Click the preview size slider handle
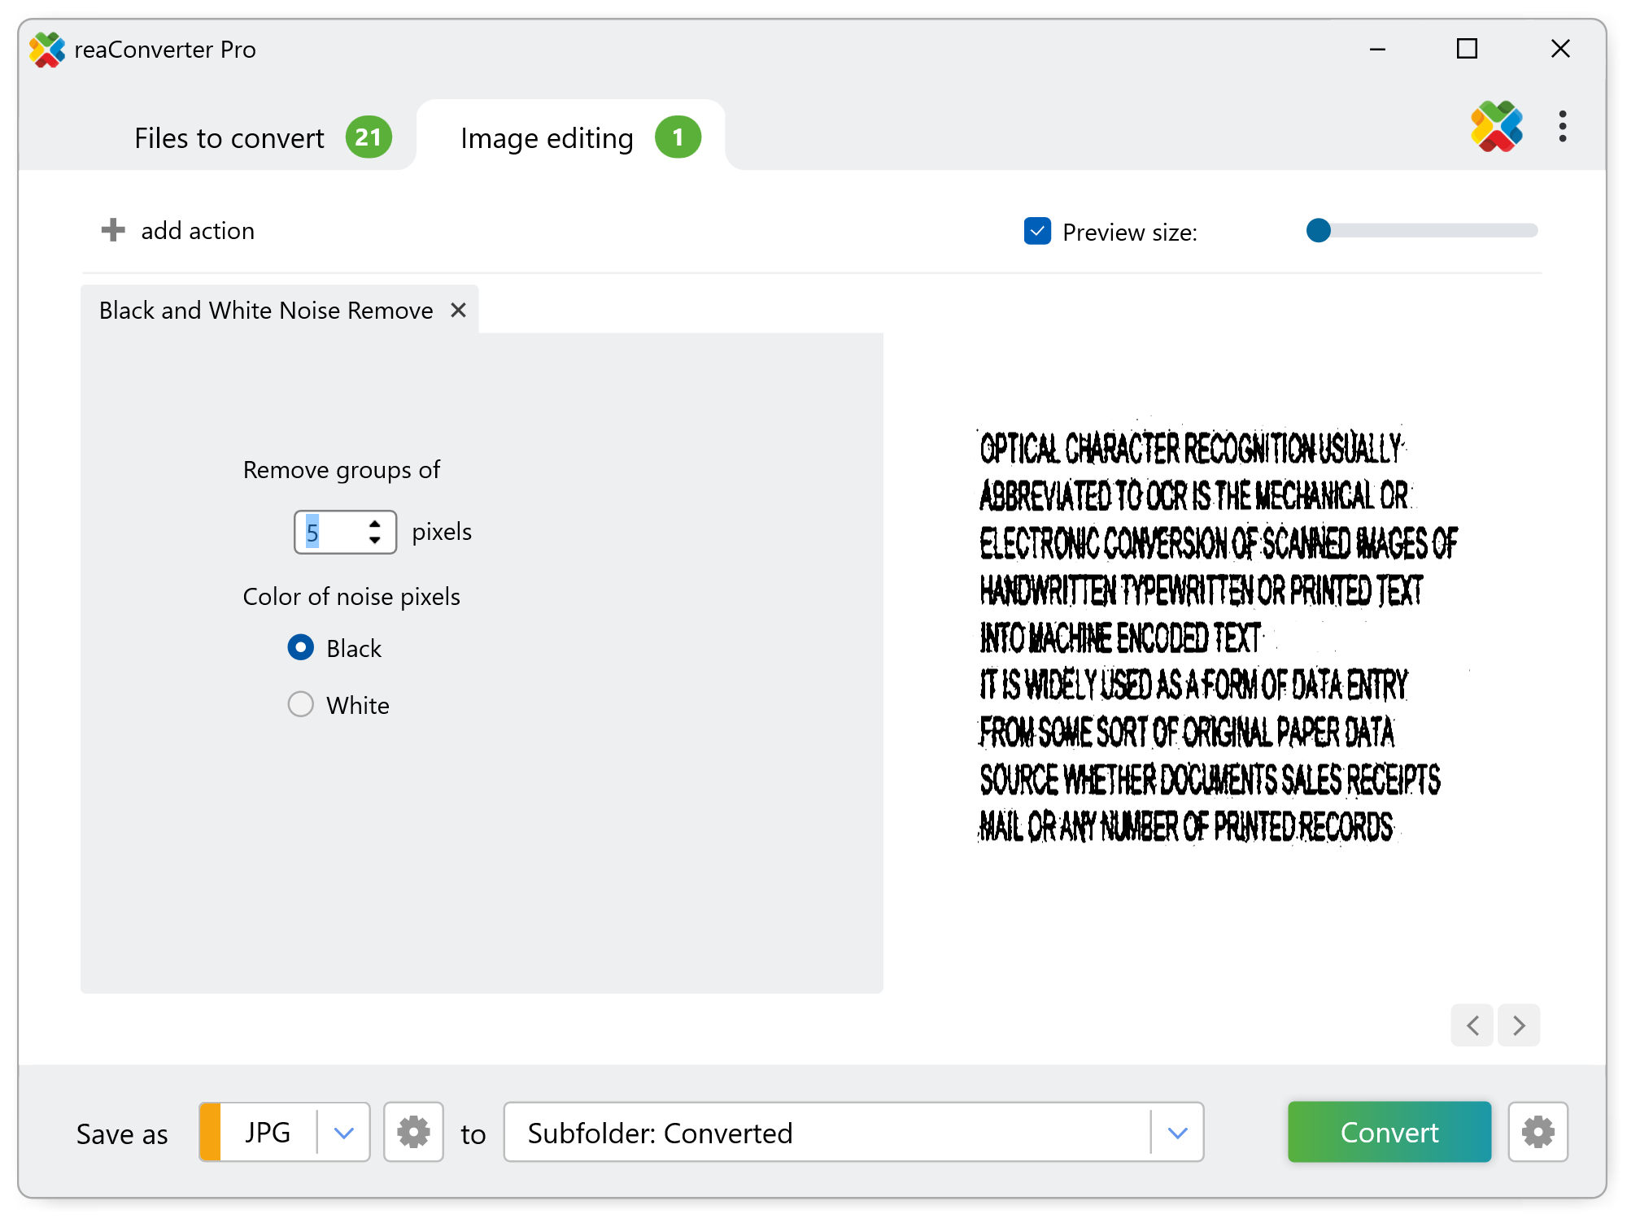Screen dimensions: 1627x1227 (1318, 231)
